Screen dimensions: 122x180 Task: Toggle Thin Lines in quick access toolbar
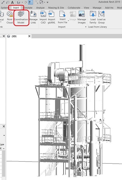coord(30,2)
